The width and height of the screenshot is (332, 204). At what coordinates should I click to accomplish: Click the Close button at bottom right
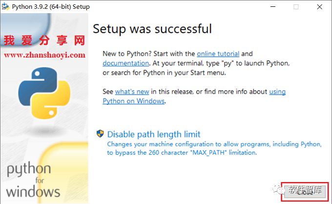click(305, 191)
